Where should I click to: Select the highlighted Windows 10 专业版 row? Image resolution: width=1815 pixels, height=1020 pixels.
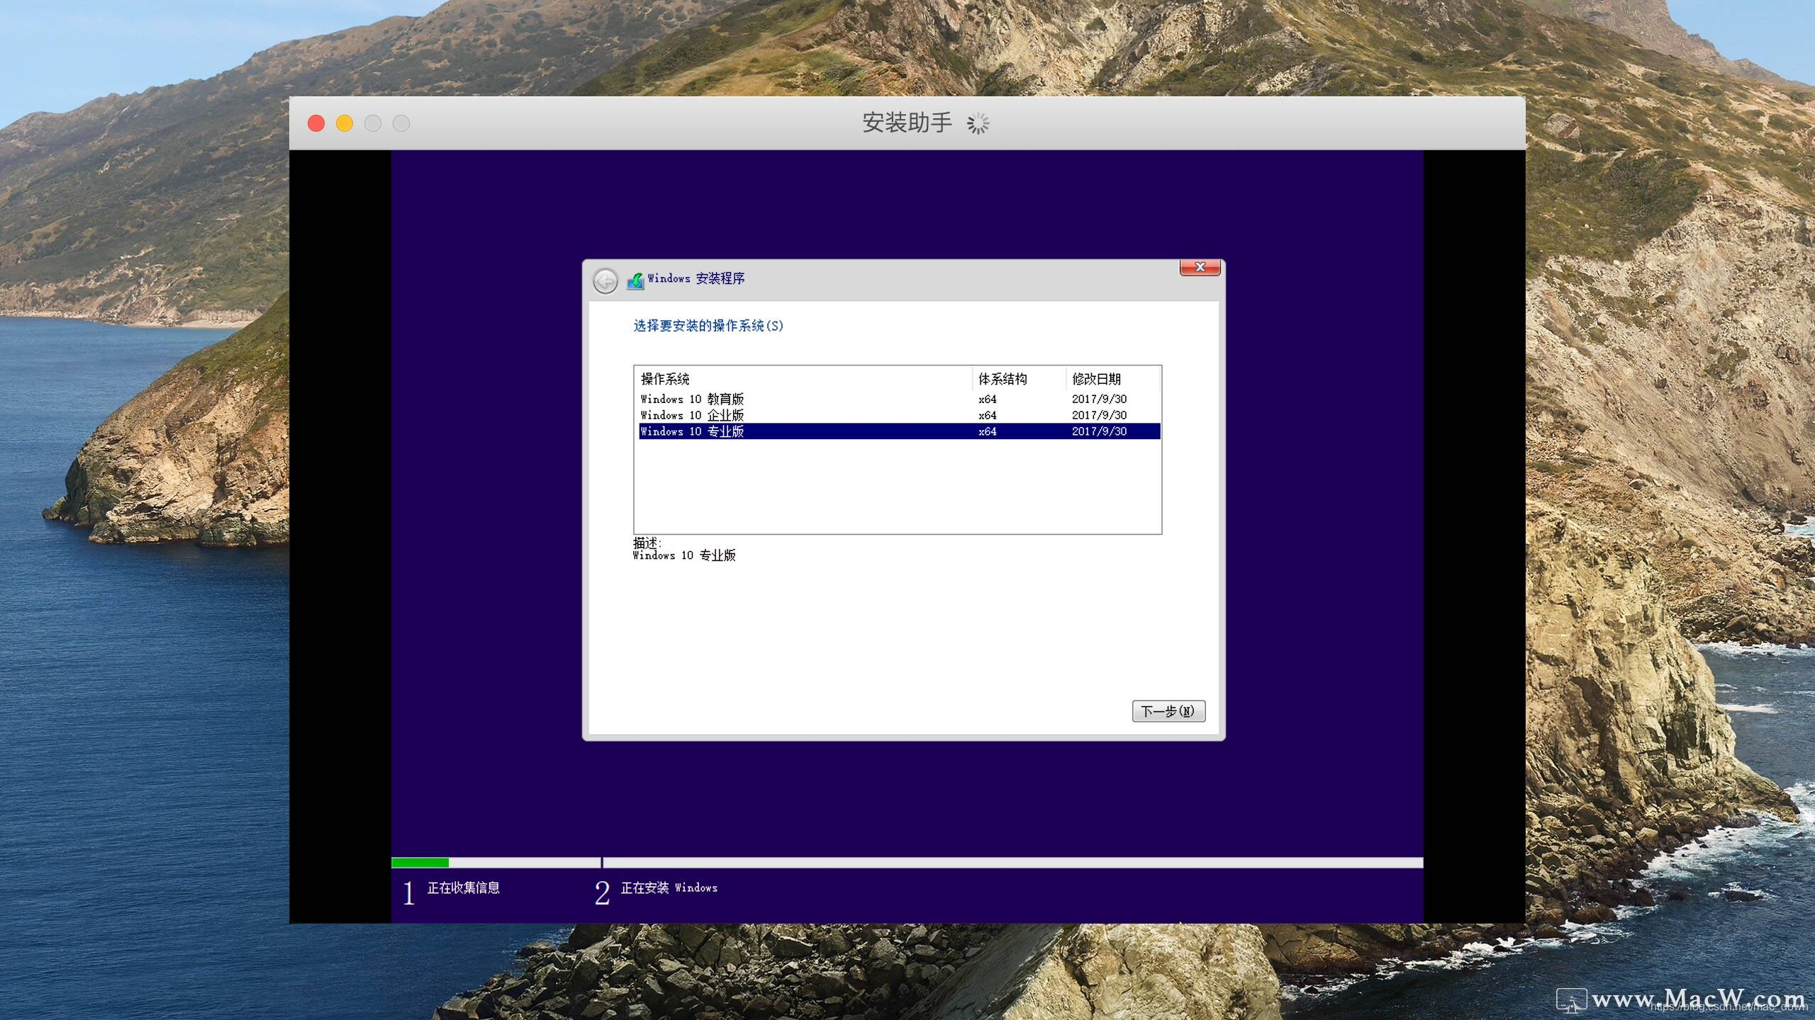coord(899,431)
